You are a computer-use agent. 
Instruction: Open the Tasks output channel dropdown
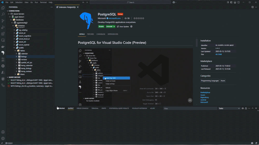click(229, 109)
